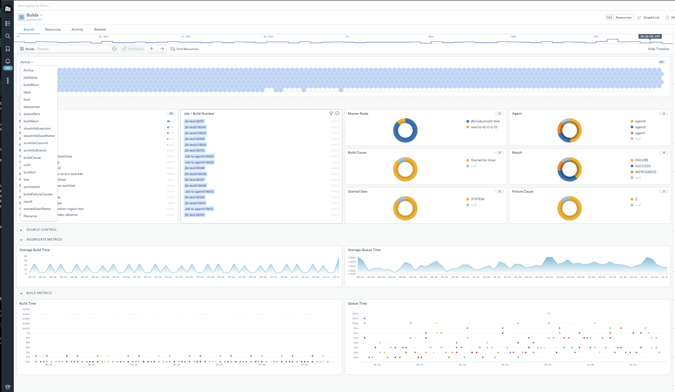Image resolution: width=675 pixels, height=392 pixels.
Task: Switch to the Resources tab
Action: 53,29
